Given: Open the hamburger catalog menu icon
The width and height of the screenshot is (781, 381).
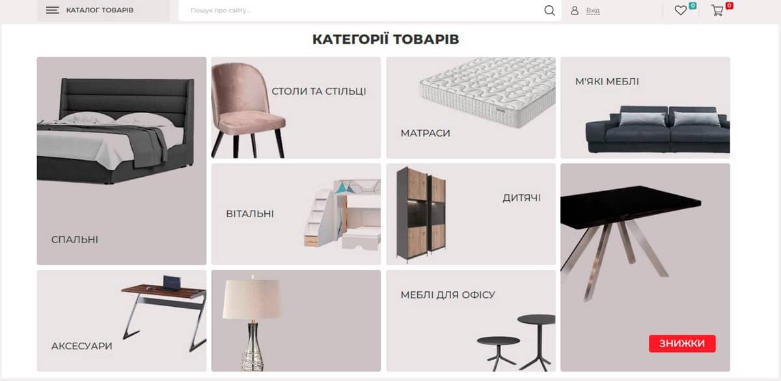Looking at the screenshot, I should 53,10.
